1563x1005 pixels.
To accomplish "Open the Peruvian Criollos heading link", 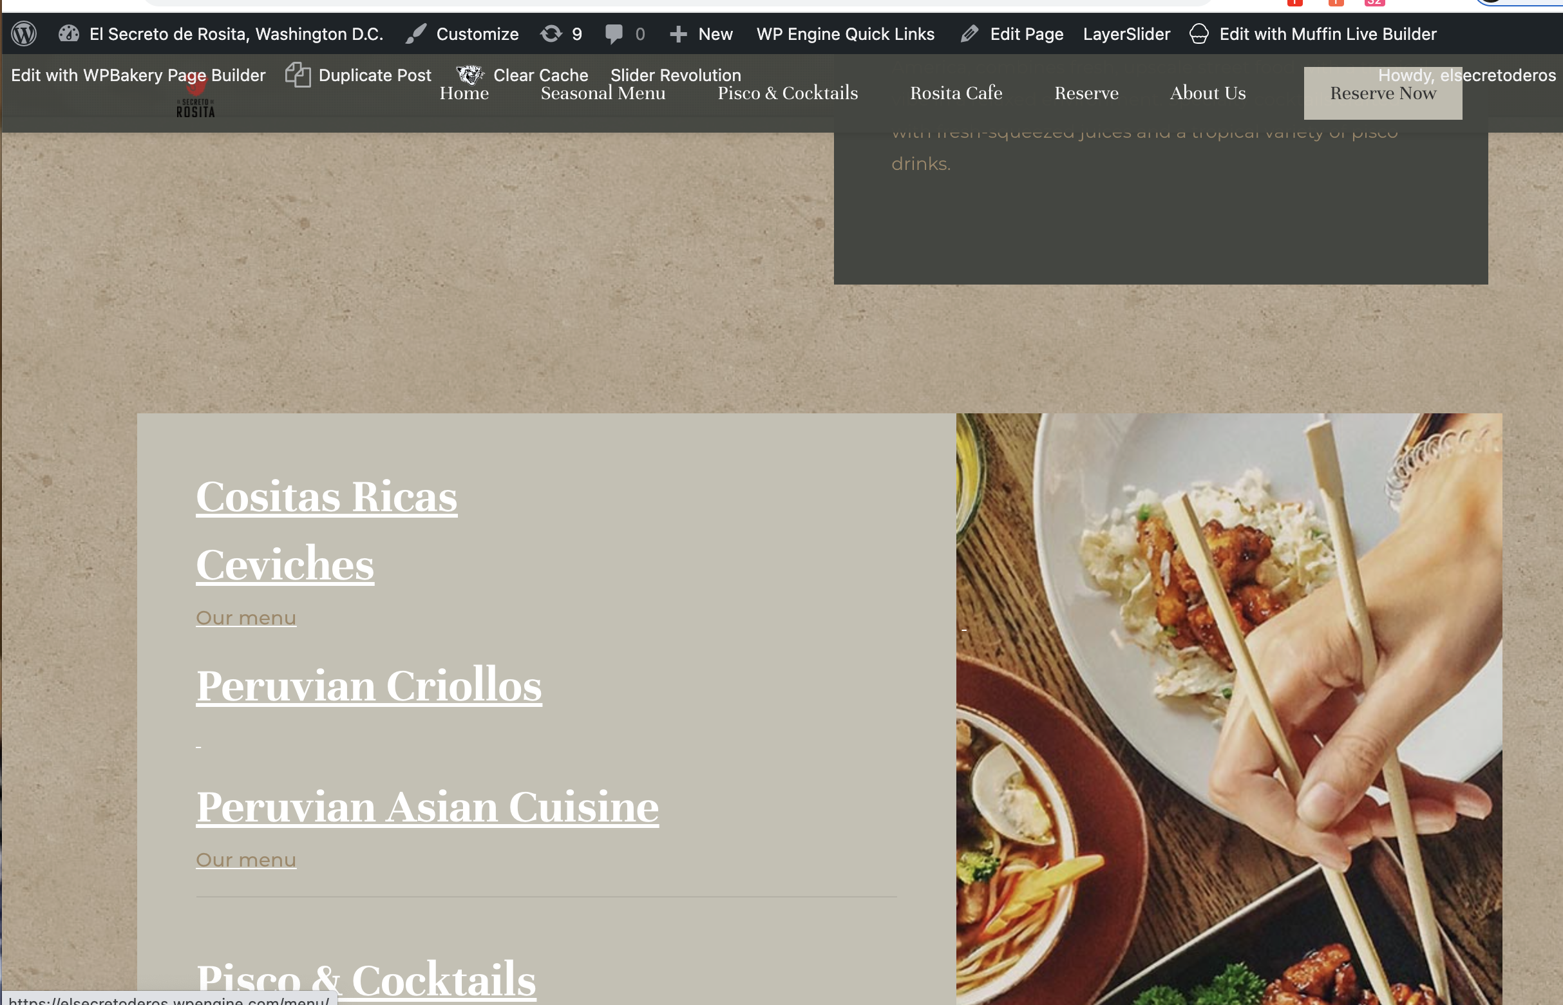I will 369,686.
